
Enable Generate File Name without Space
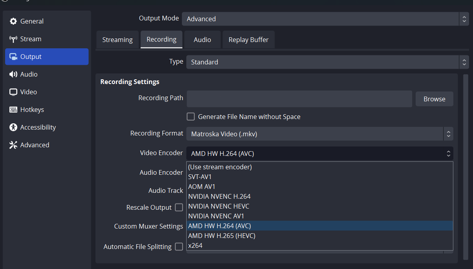click(191, 117)
